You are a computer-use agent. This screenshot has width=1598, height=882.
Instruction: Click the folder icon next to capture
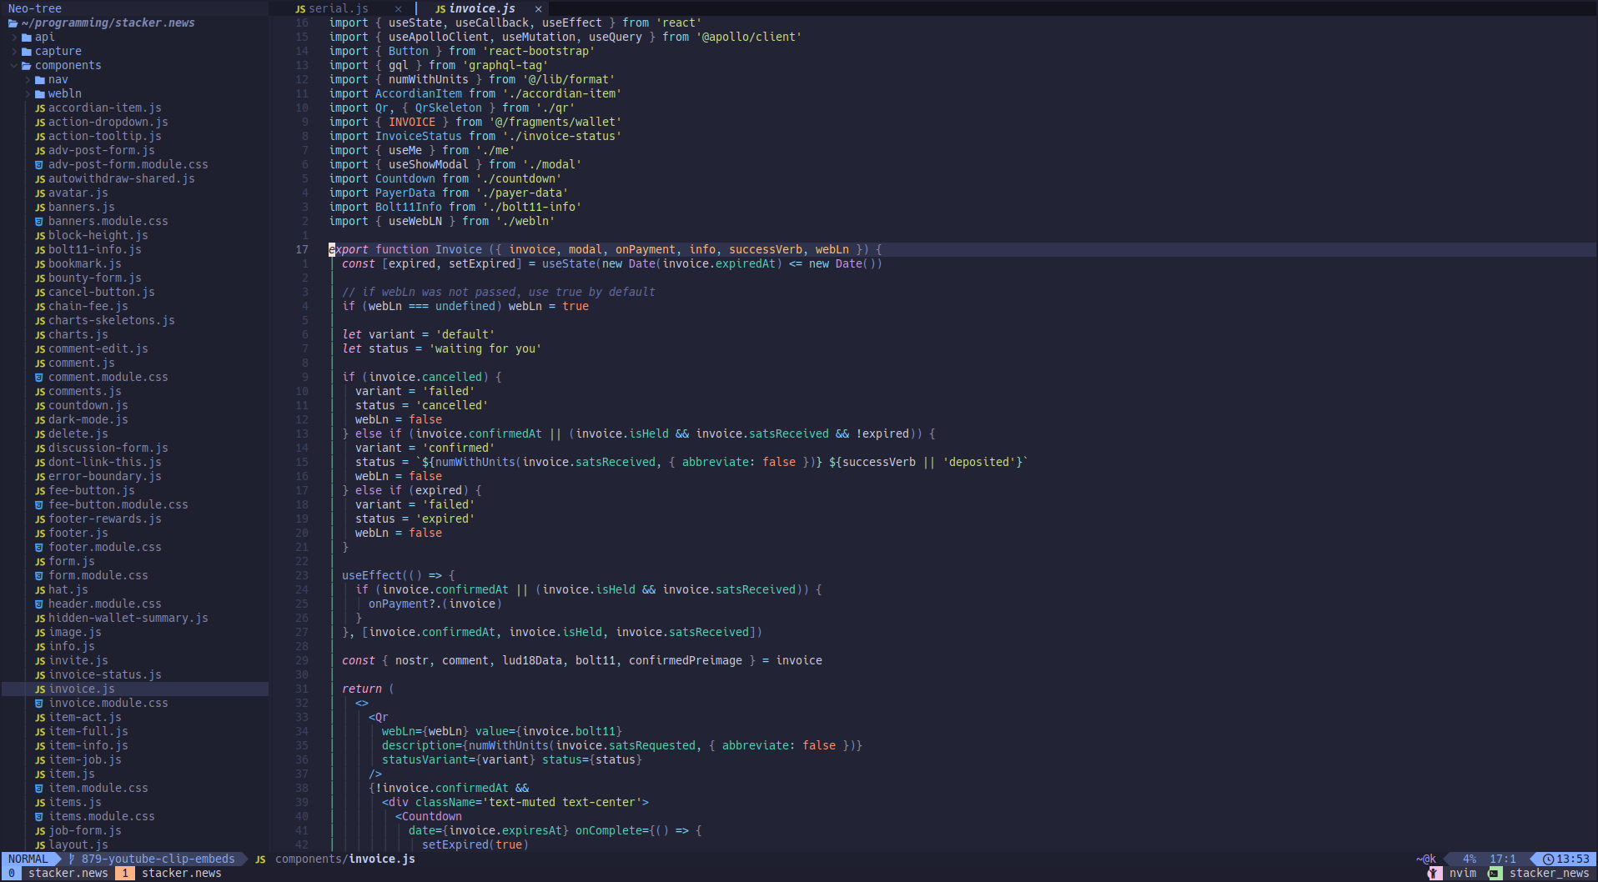tap(27, 52)
